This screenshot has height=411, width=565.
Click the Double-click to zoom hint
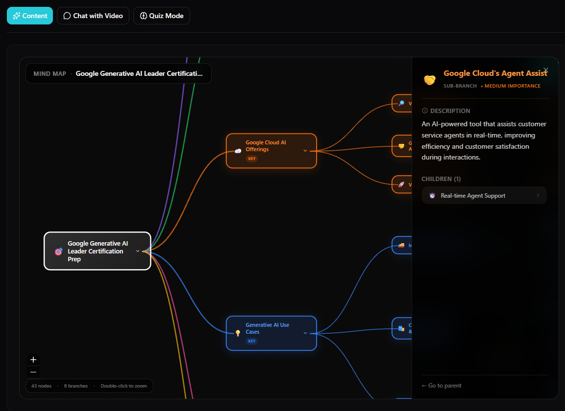point(123,386)
